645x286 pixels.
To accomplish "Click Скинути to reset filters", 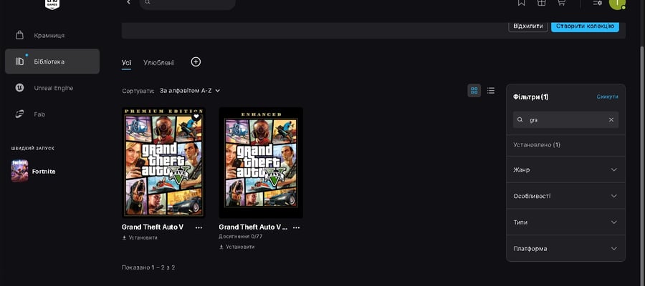I will tap(607, 97).
